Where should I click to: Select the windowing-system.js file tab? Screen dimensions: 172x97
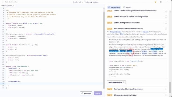(7, 6)
